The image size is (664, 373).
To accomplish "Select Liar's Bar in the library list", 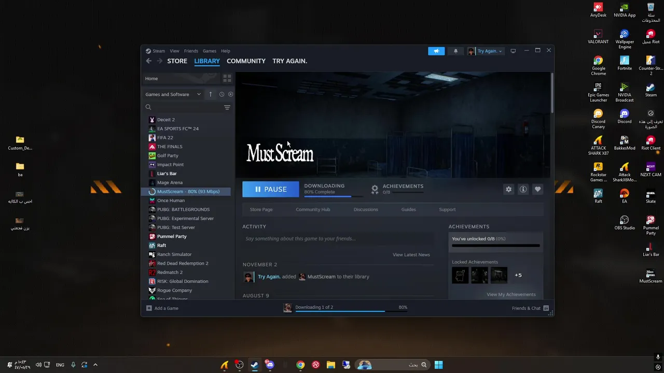I will click(167, 174).
